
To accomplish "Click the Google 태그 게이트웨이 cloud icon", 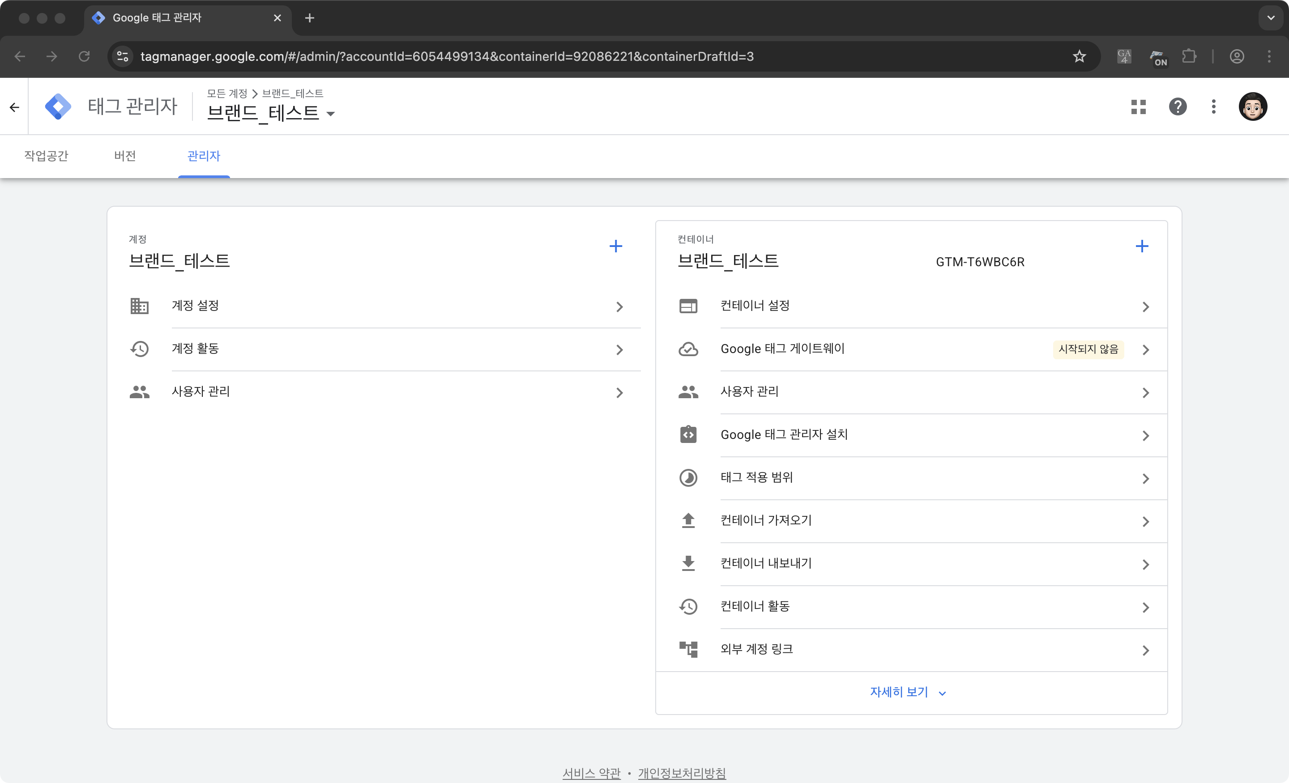I will 688,349.
